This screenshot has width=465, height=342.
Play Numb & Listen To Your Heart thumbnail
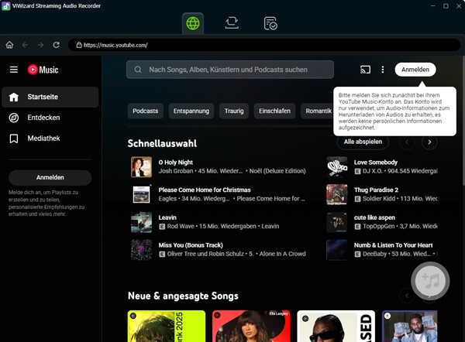[336, 250]
